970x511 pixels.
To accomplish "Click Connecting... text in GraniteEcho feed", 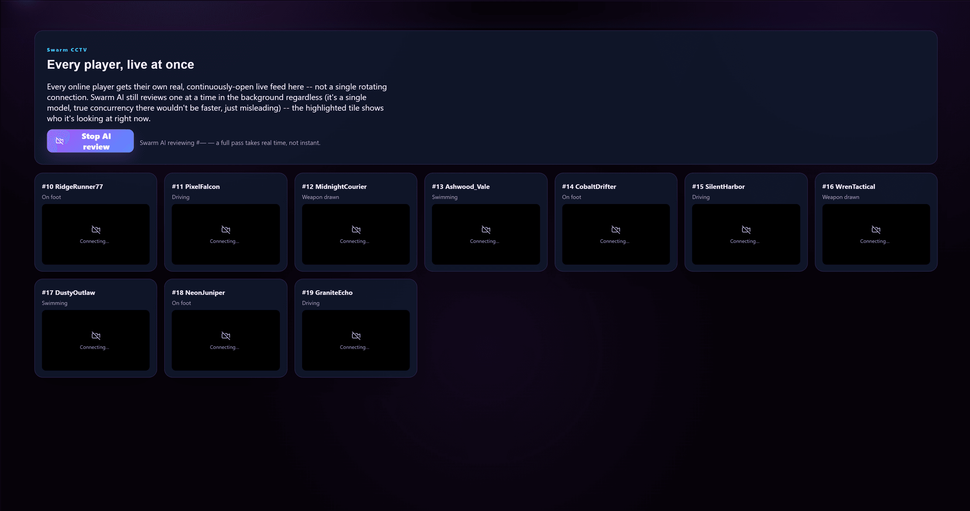I will click(354, 348).
